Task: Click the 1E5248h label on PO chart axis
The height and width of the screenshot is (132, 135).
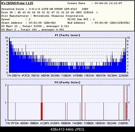Action: 112,123
